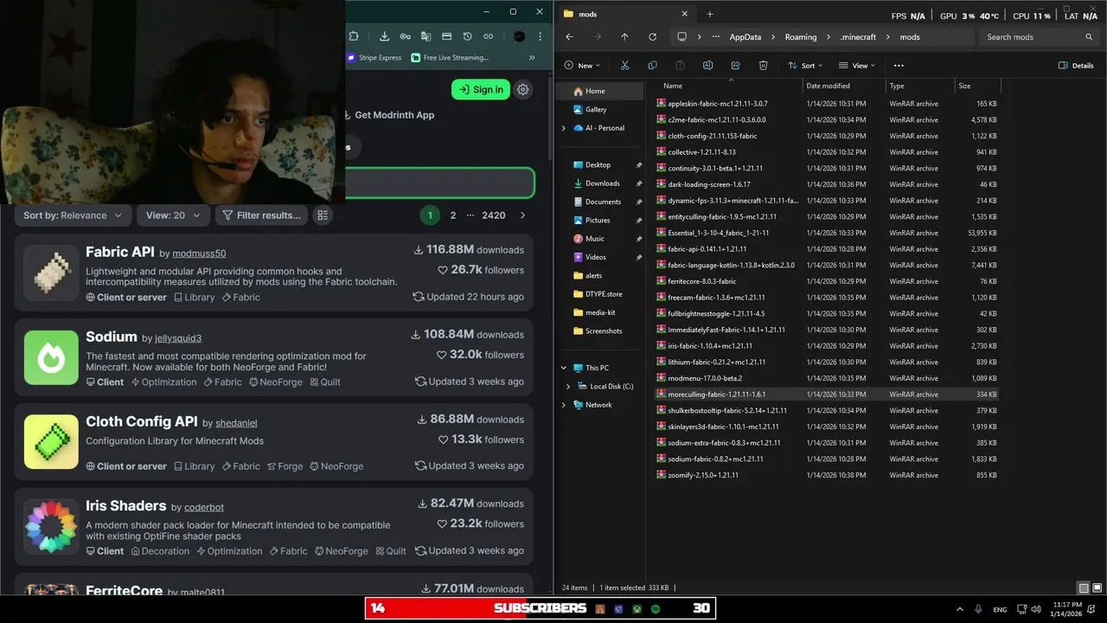
Task: Open the View dropdown in Explorer
Action: 858,66
